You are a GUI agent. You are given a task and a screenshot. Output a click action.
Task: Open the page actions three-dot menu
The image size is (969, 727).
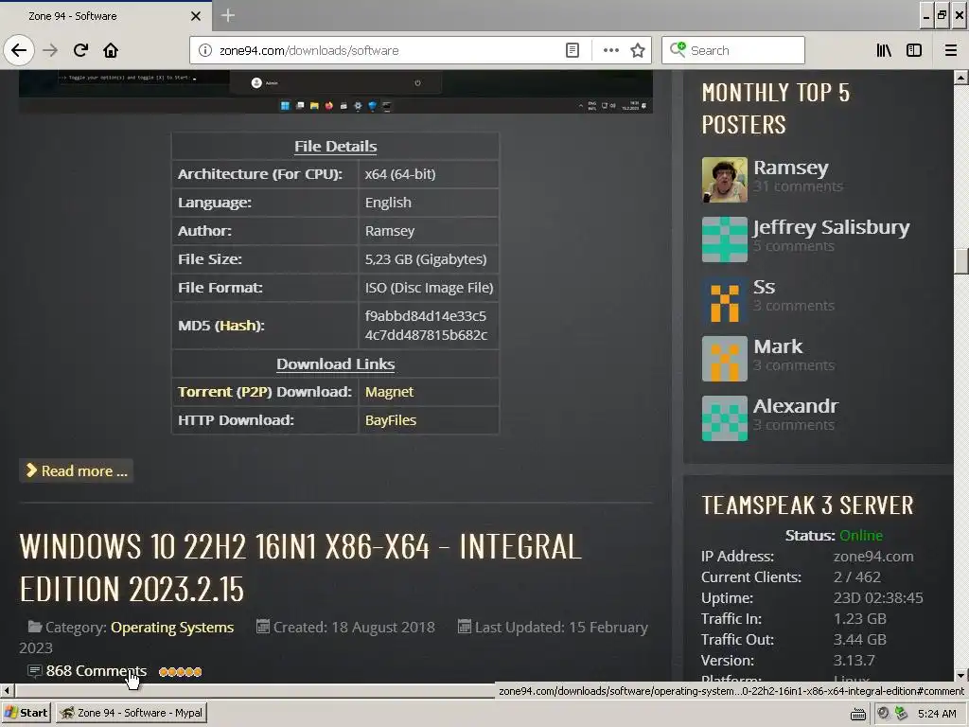point(610,50)
